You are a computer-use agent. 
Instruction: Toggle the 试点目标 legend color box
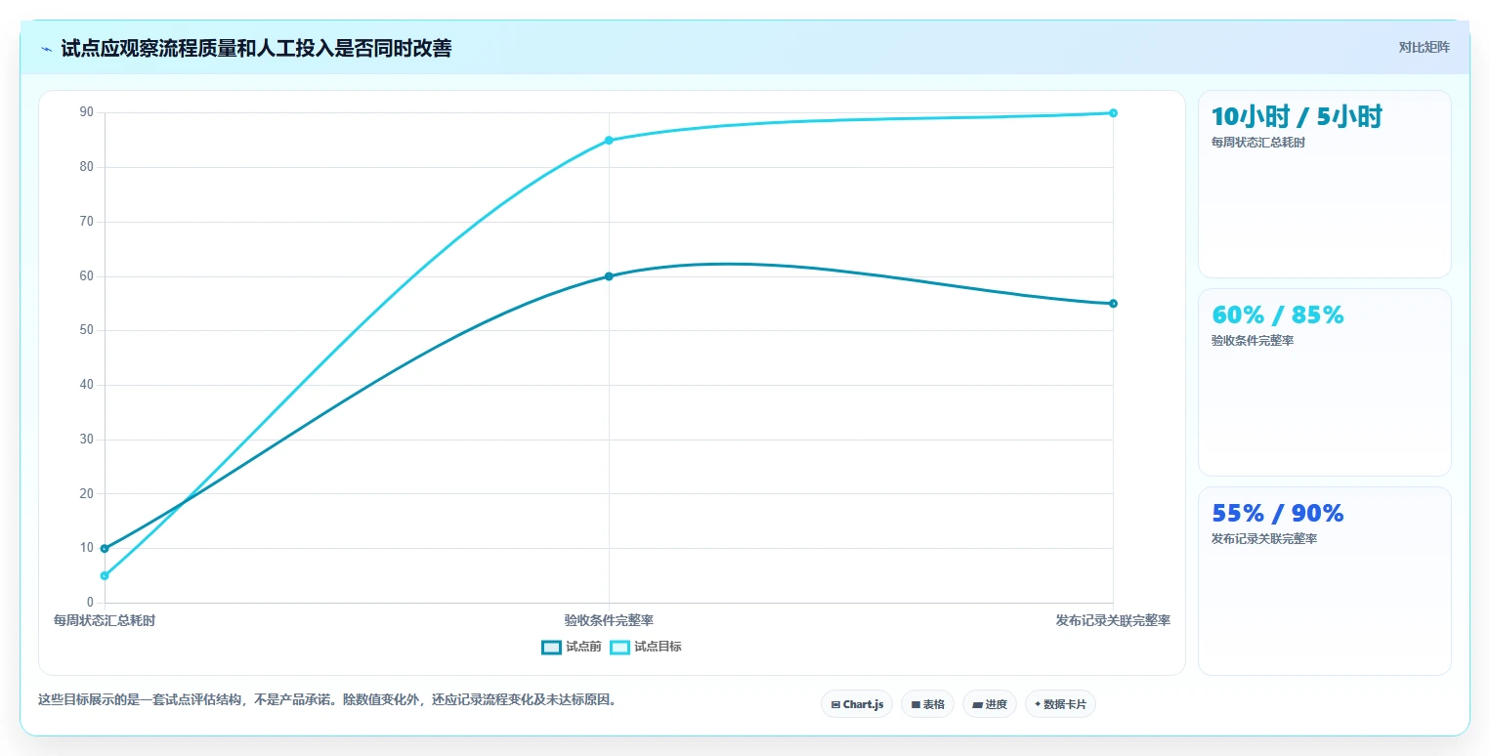pyautogui.click(x=619, y=647)
